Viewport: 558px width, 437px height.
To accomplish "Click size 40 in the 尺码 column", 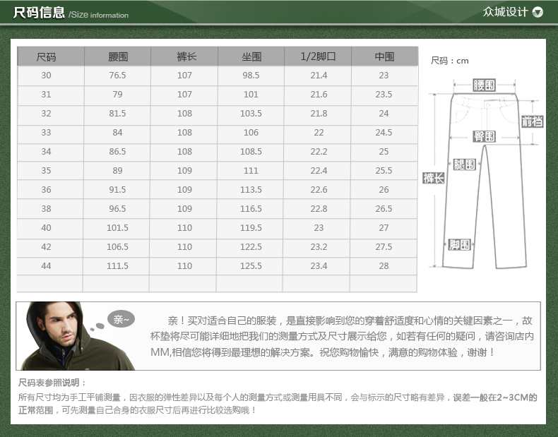I will click(x=46, y=227).
